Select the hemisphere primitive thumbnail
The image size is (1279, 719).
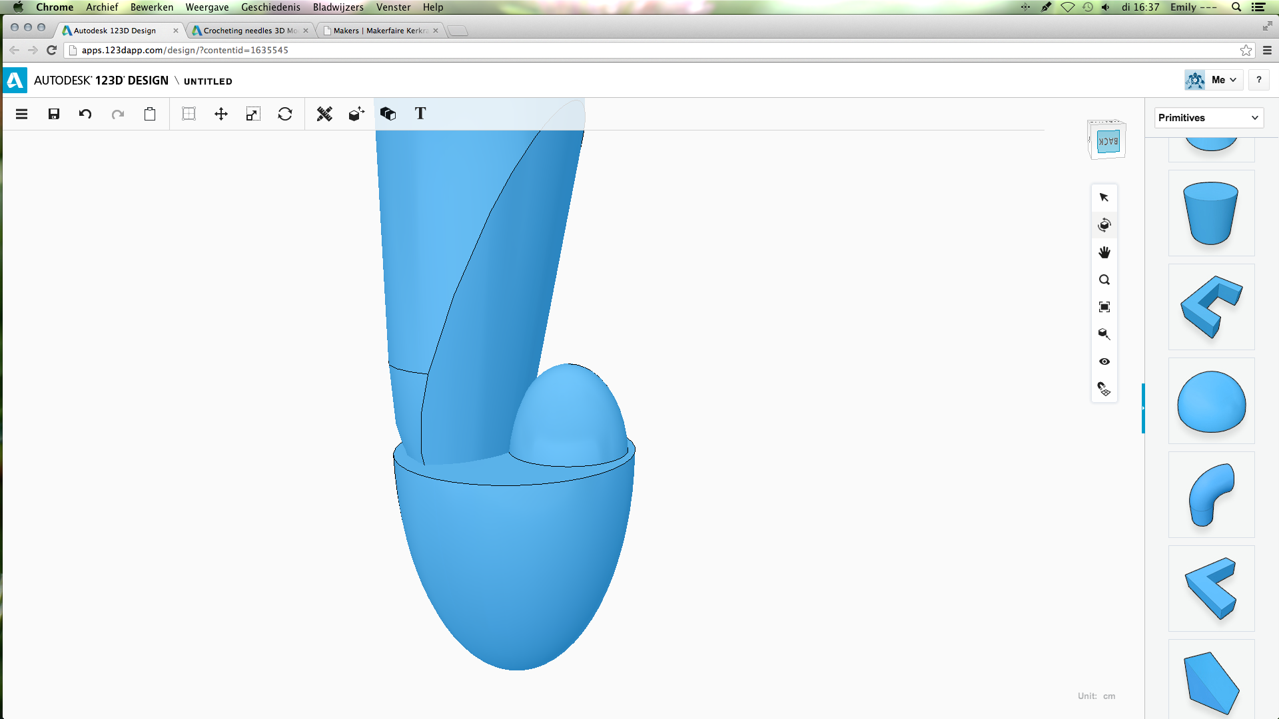(x=1211, y=401)
